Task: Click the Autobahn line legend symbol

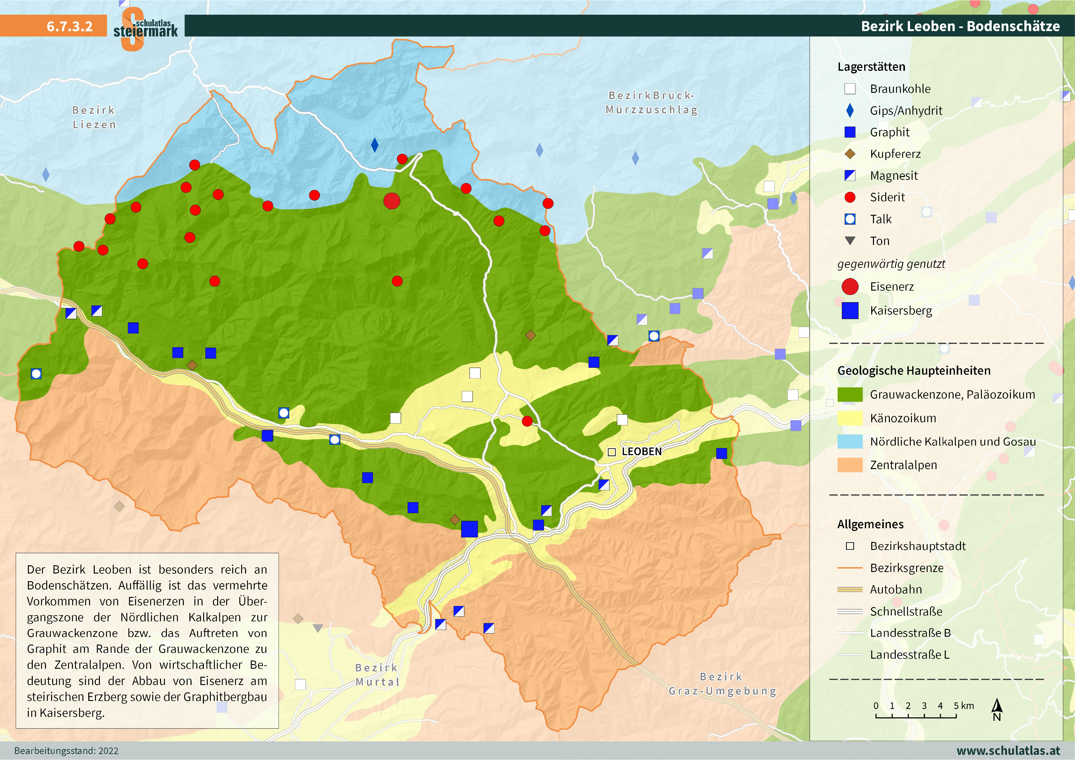Action: coord(850,590)
